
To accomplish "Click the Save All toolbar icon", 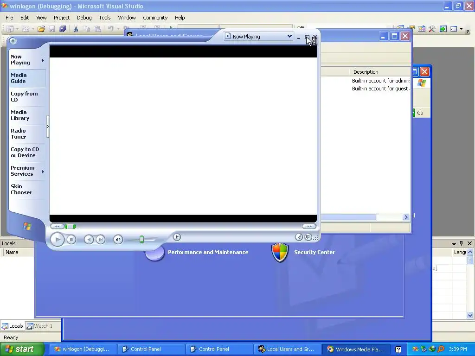I will pyautogui.click(x=63, y=29).
